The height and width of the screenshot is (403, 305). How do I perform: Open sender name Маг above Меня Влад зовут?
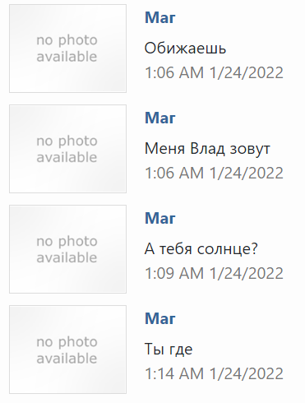click(x=160, y=118)
